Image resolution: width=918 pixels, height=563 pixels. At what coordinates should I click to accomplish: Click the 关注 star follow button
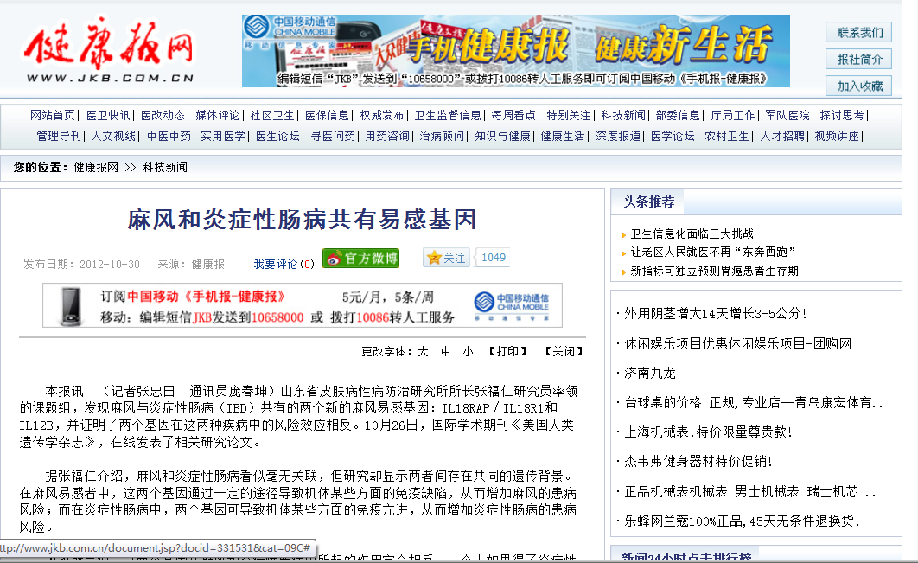(x=446, y=258)
